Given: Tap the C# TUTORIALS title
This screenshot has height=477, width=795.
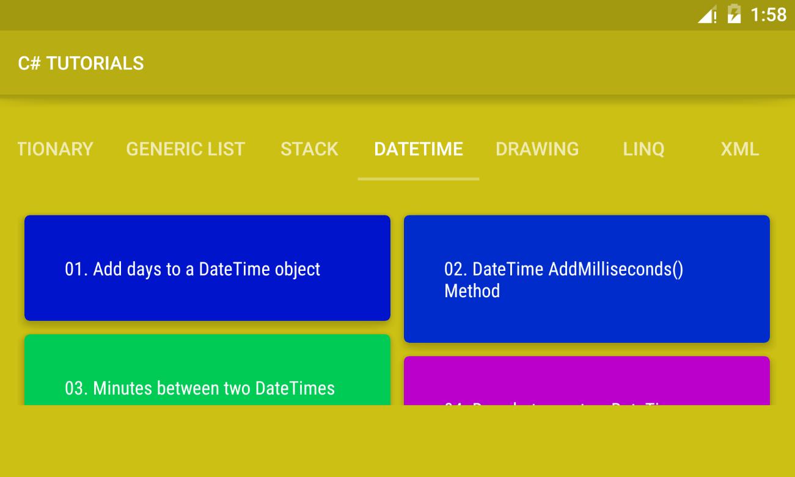Looking at the screenshot, I should (81, 63).
